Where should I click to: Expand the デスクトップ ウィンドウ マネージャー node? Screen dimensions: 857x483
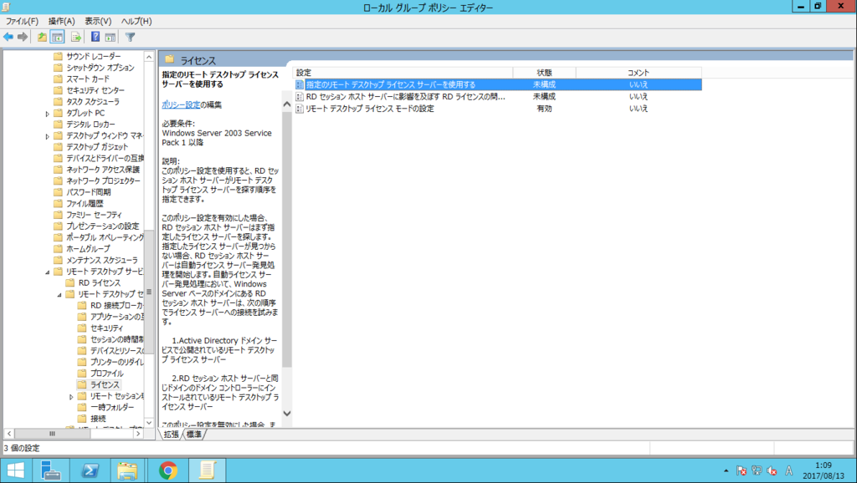tap(47, 136)
